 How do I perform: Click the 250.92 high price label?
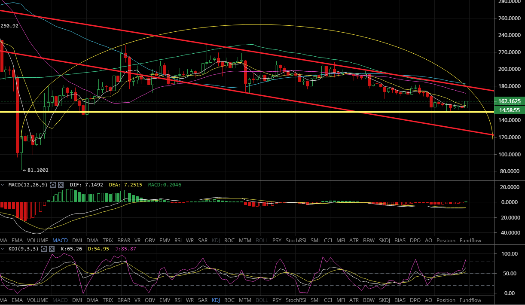pyautogui.click(x=9, y=26)
